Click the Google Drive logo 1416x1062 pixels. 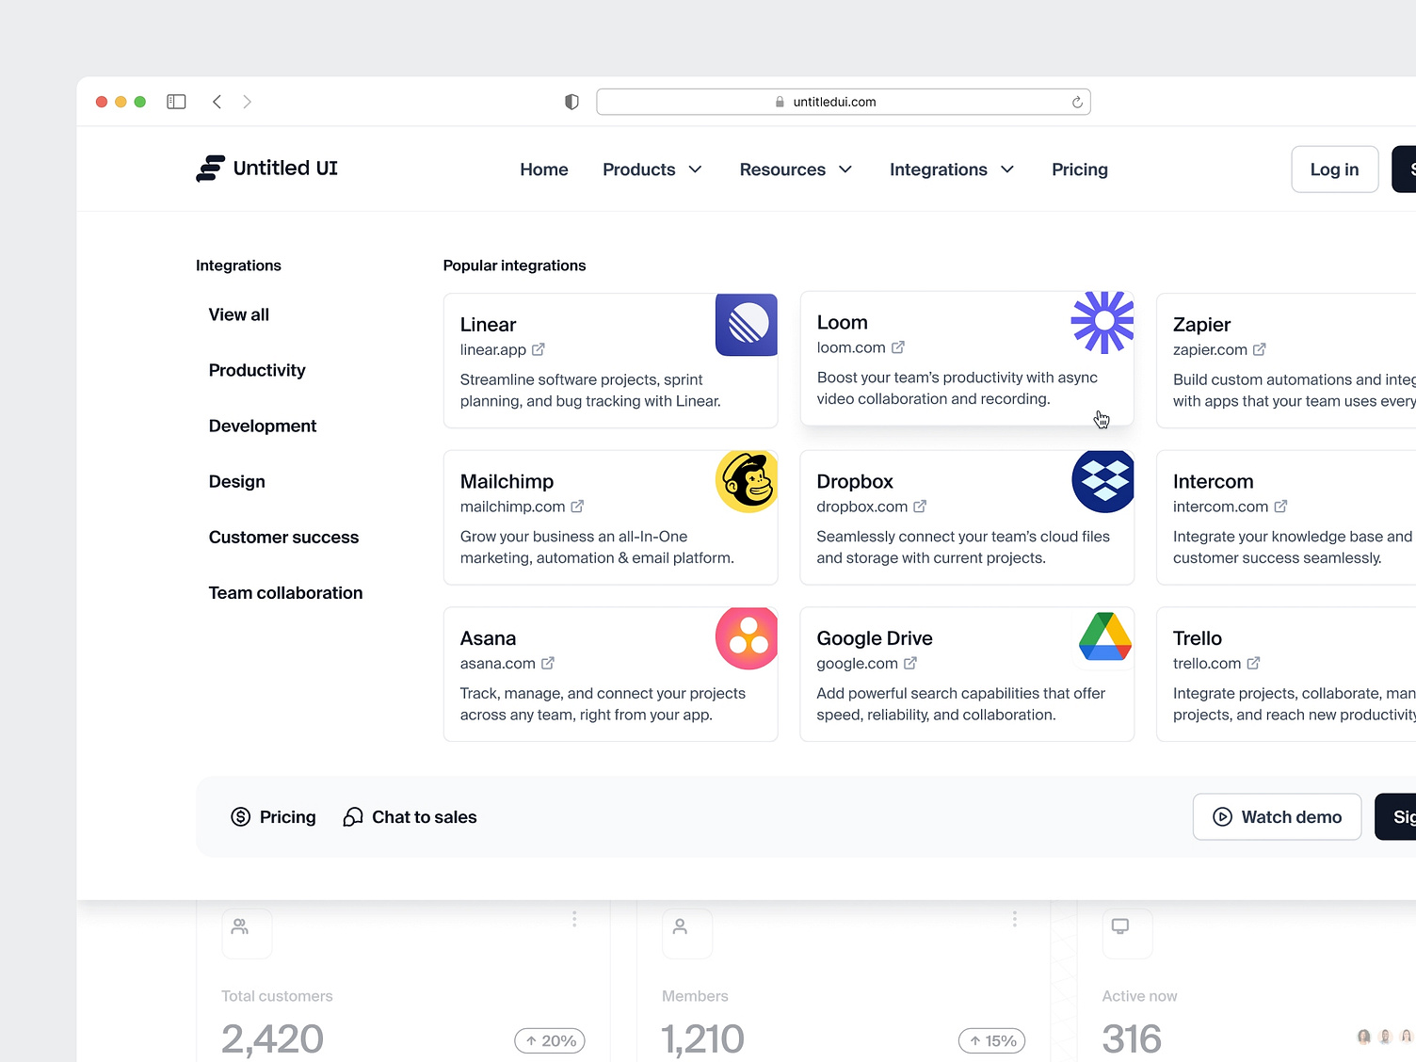tap(1104, 637)
